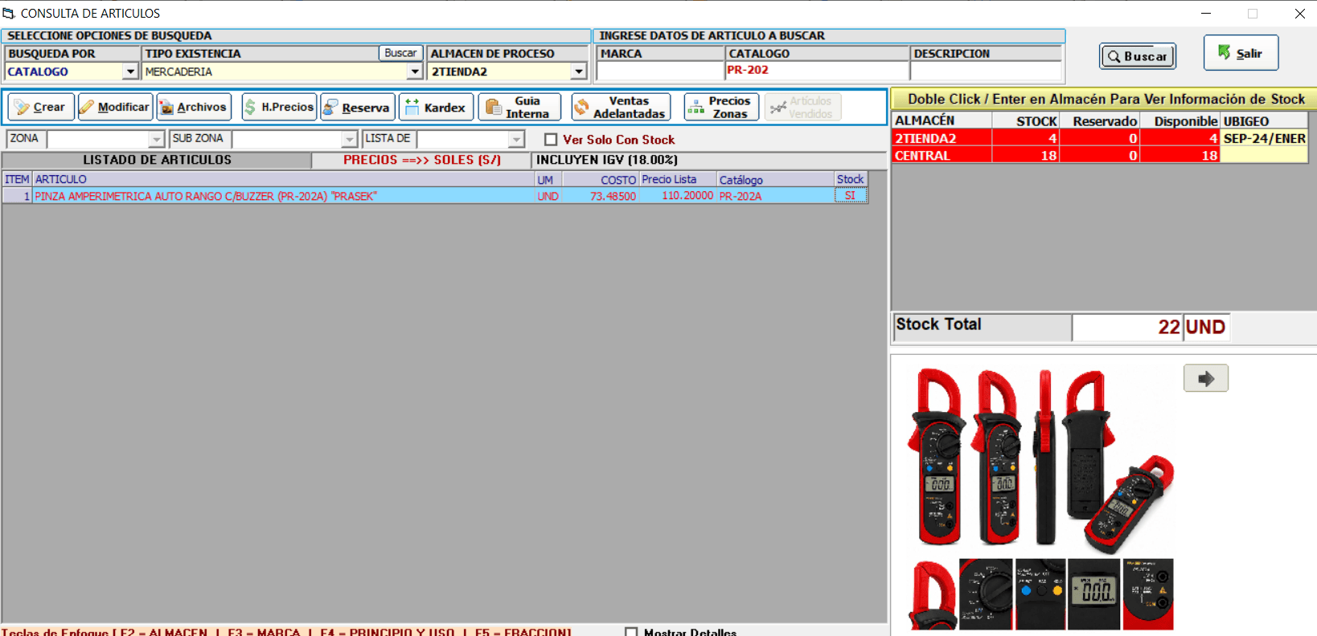Click the Crear toolbar icon

point(41,107)
